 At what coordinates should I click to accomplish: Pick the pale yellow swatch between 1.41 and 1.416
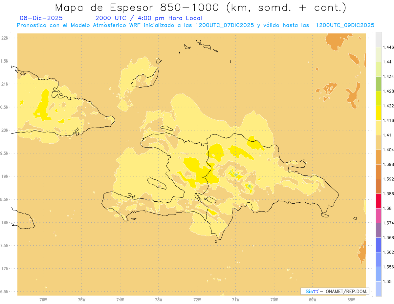(x=379, y=128)
